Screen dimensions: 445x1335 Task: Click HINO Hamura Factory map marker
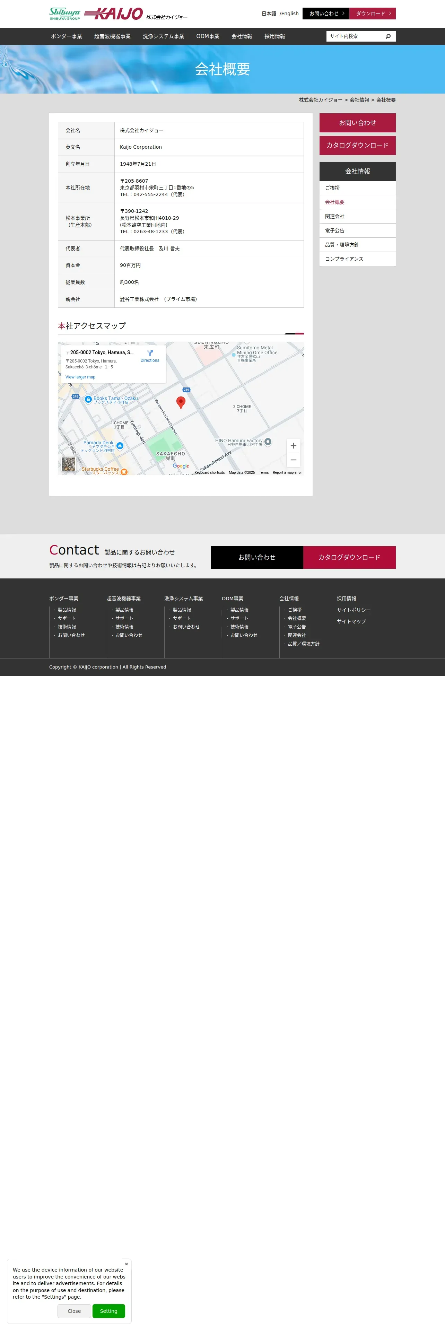268,442
